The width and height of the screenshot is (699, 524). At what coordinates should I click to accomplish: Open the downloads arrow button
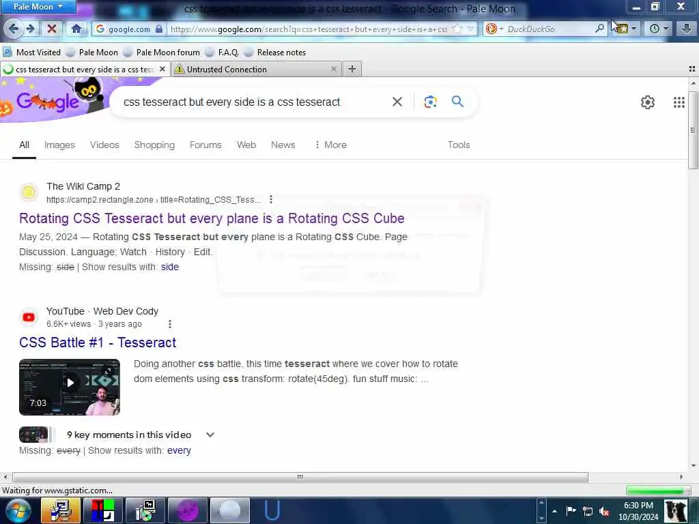point(687,29)
